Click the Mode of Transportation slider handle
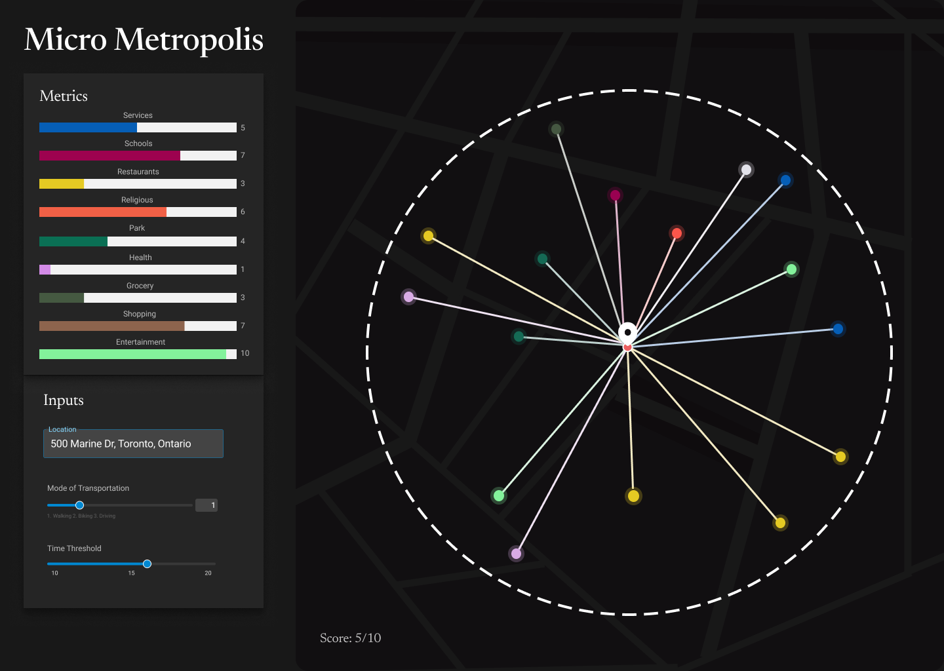The height and width of the screenshot is (671, 944). (x=79, y=505)
